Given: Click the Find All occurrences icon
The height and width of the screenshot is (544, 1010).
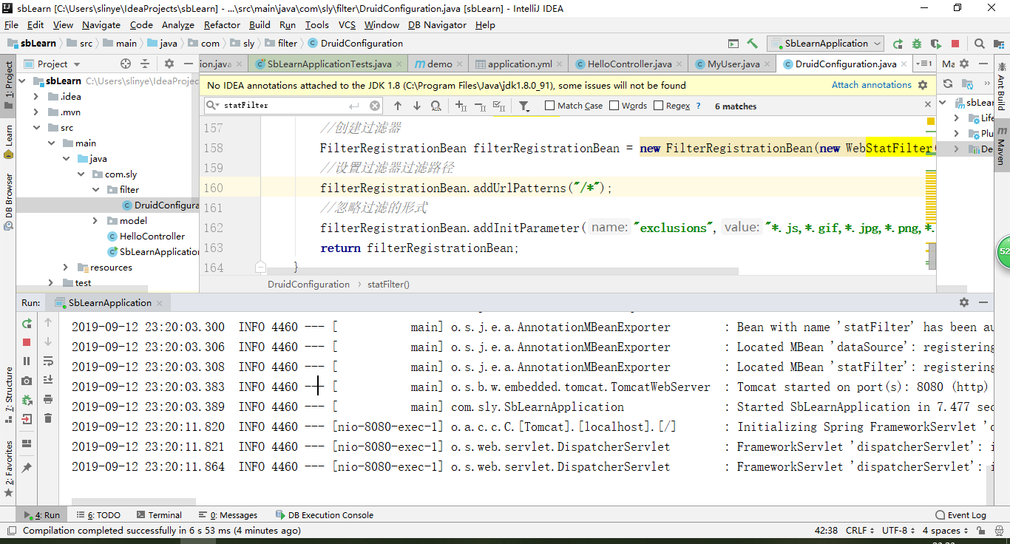Looking at the screenshot, I should 435,106.
